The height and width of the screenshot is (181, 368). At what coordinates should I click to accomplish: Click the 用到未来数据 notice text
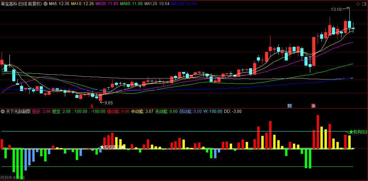[13, 178]
